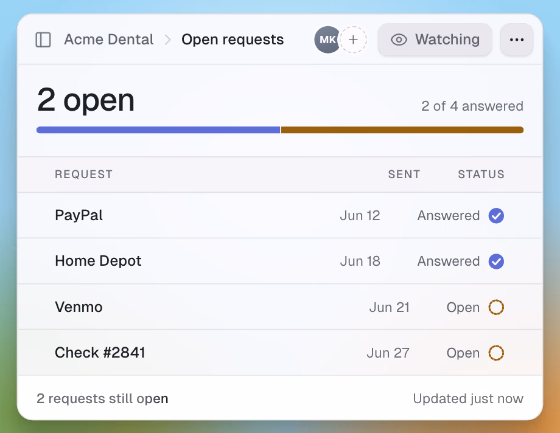Toggle the sidebar panel icon

[43, 40]
